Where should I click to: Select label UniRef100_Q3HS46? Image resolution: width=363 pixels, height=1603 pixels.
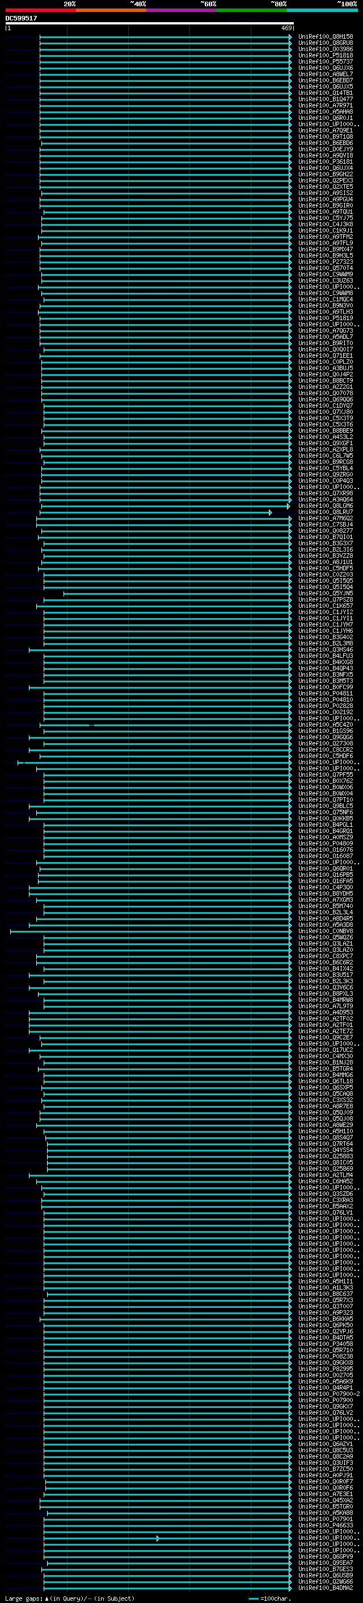(x=325, y=649)
